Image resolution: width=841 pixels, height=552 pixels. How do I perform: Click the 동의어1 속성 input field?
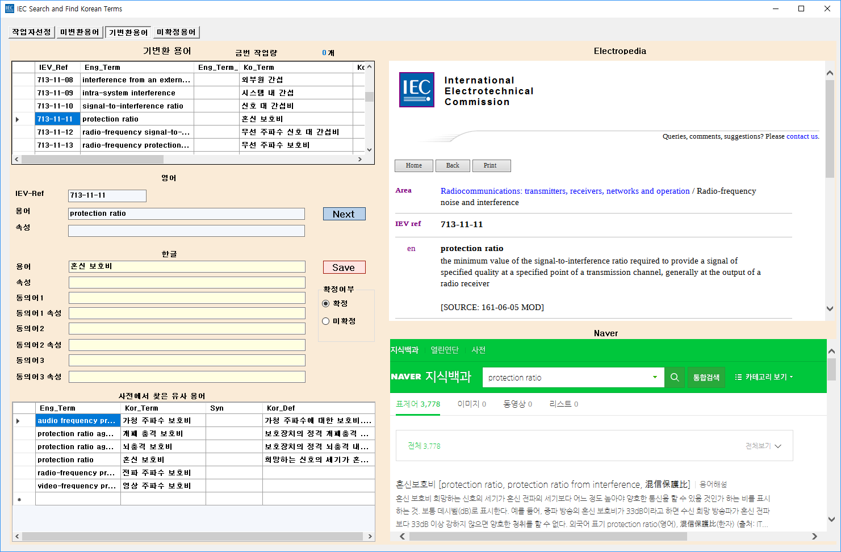click(187, 313)
